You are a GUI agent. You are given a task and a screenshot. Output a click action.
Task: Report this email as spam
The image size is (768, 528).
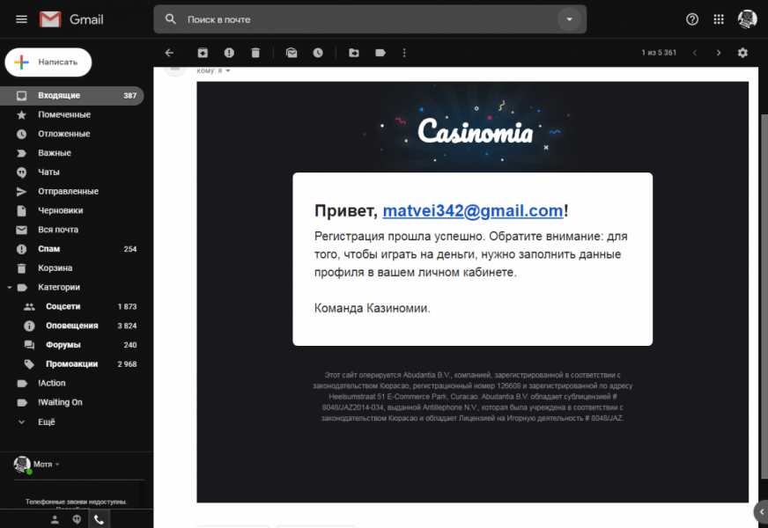point(229,52)
